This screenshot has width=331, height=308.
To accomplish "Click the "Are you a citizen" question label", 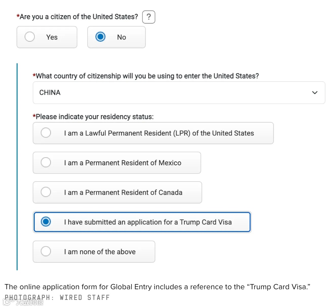I will [x=79, y=16].
